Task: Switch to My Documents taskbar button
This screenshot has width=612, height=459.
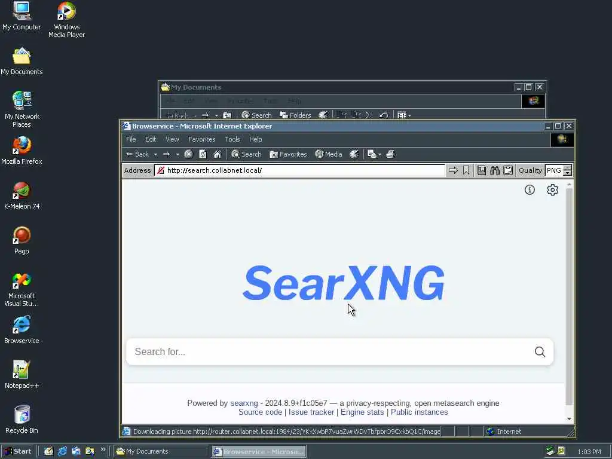Action: pyautogui.click(x=161, y=452)
